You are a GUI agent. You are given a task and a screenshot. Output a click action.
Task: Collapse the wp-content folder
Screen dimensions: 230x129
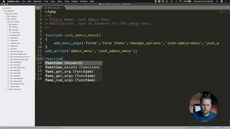point(6,21)
